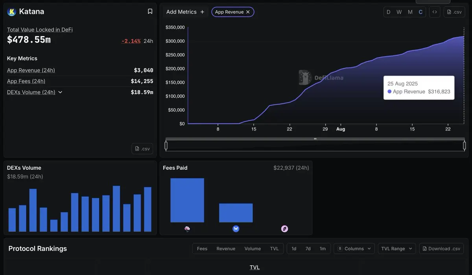The width and height of the screenshot is (472, 275).
Task: Open the Columns dropdown
Action: tap(354, 249)
